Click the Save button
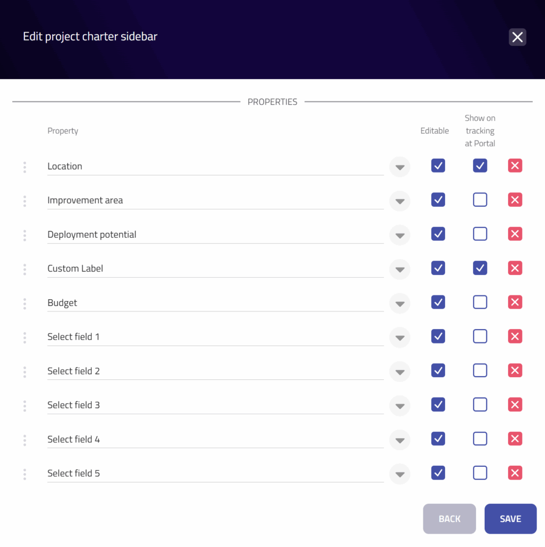 [510, 519]
